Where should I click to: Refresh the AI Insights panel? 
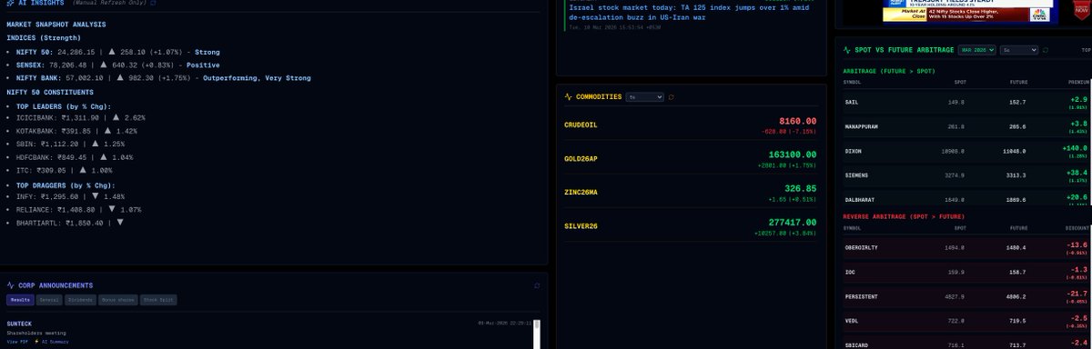click(153, 4)
